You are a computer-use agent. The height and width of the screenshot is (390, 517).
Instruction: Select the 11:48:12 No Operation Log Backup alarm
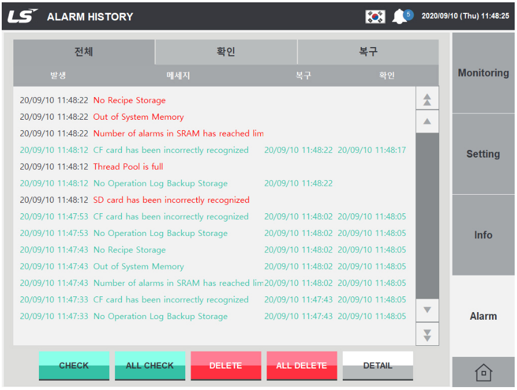(x=214, y=183)
